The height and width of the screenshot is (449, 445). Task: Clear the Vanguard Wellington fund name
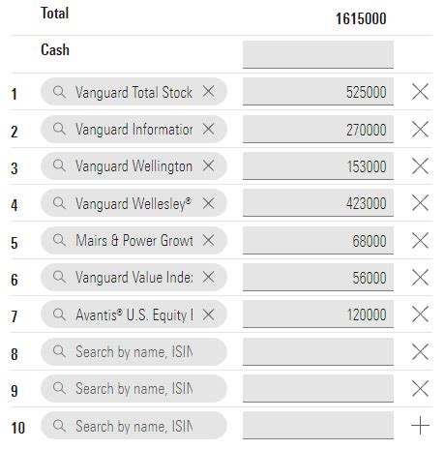208,165
